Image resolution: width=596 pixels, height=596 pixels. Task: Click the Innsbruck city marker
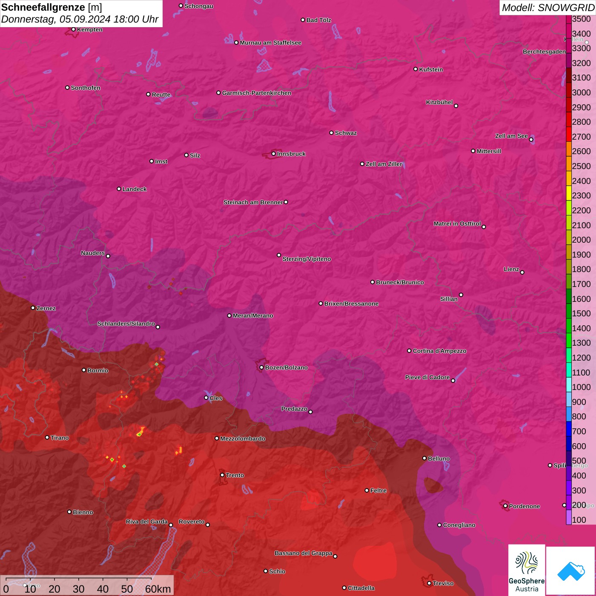[273, 154]
